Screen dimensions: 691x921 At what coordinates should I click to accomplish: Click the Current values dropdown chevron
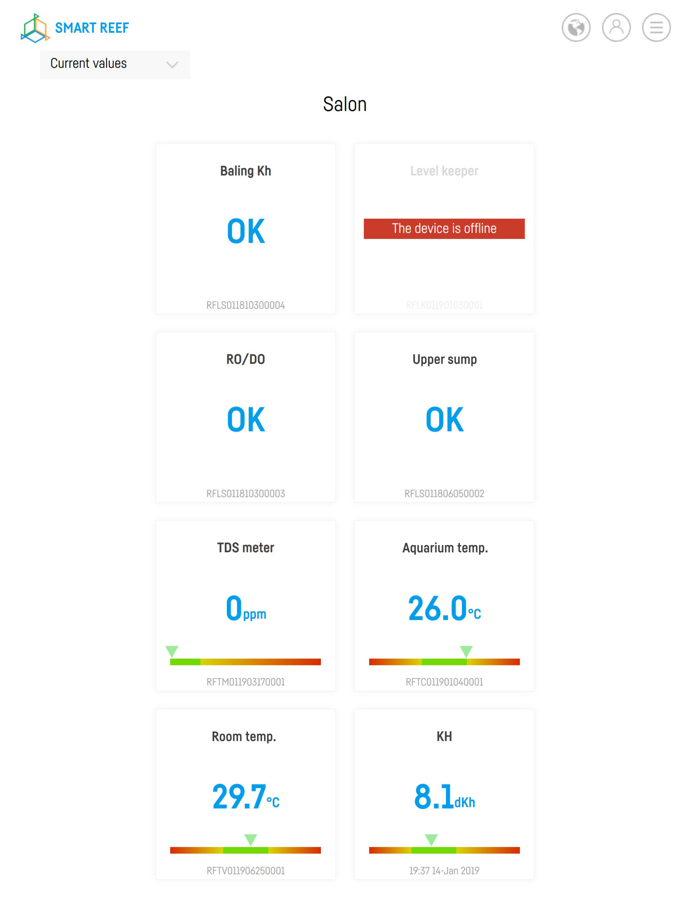[172, 64]
